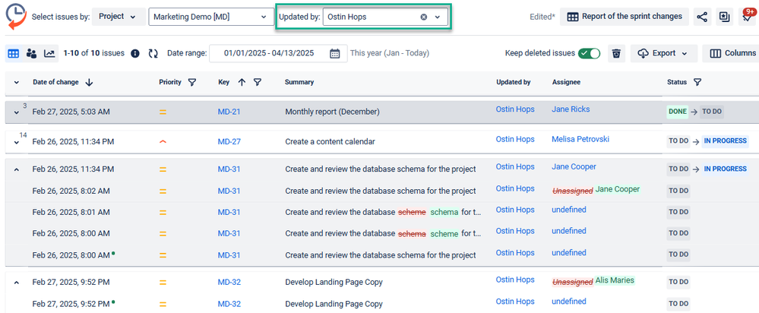Screen dimensions: 759x313
Task: Open MD-31 link at 8:02 AM row
Action: tap(229, 191)
